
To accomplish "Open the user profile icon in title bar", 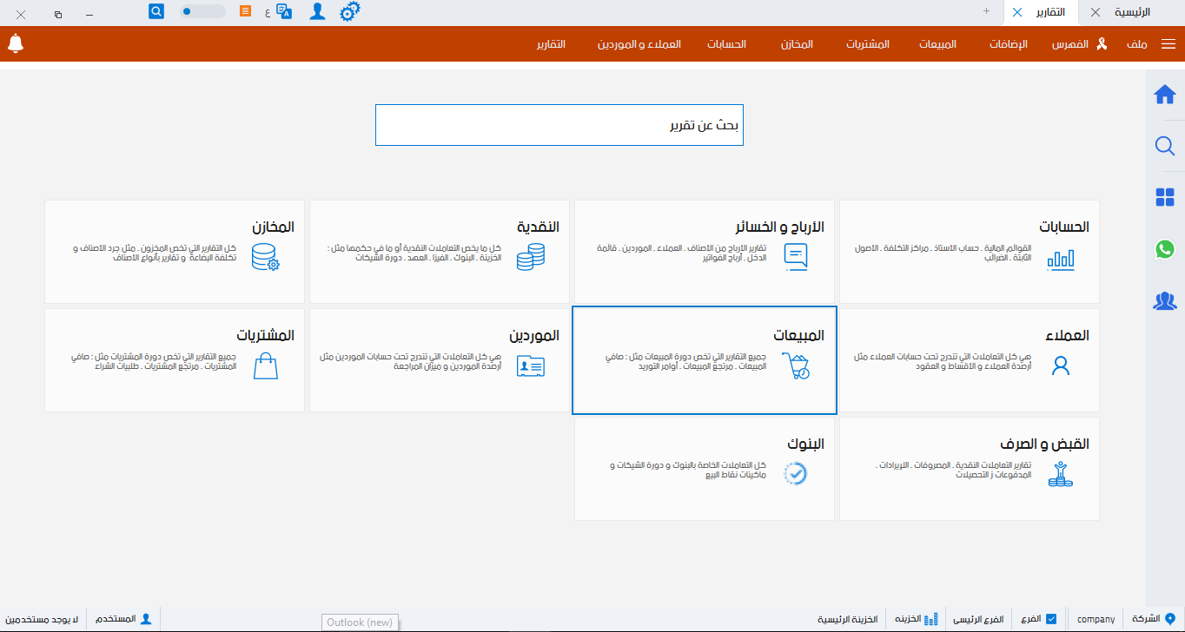I will [x=318, y=11].
